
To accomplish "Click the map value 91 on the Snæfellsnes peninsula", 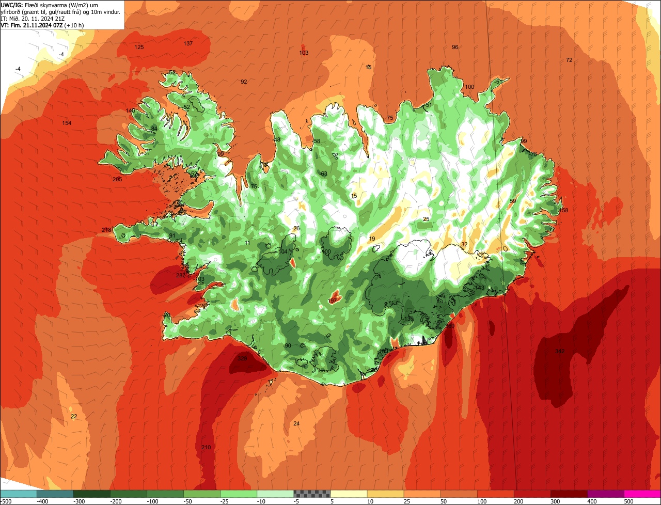I will coord(172,235).
